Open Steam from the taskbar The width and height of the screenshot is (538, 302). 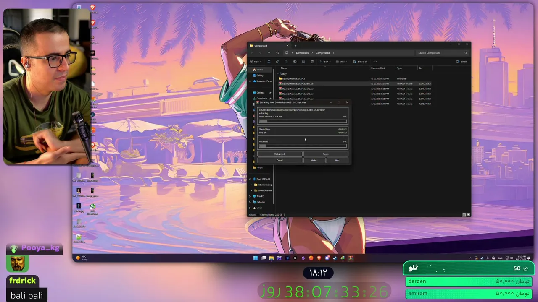335,258
